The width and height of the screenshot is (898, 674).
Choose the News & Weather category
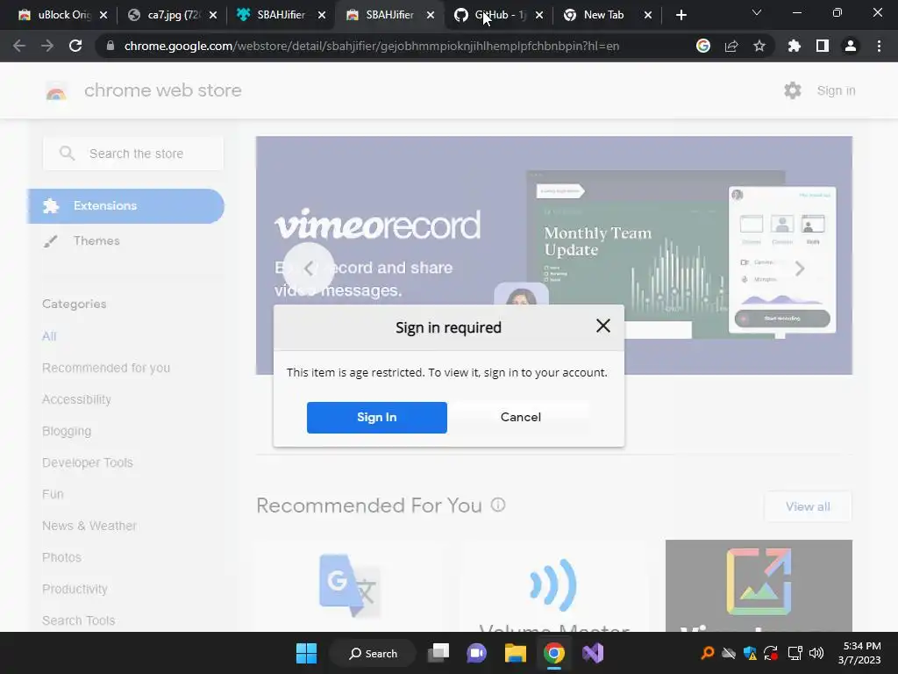pos(89,526)
